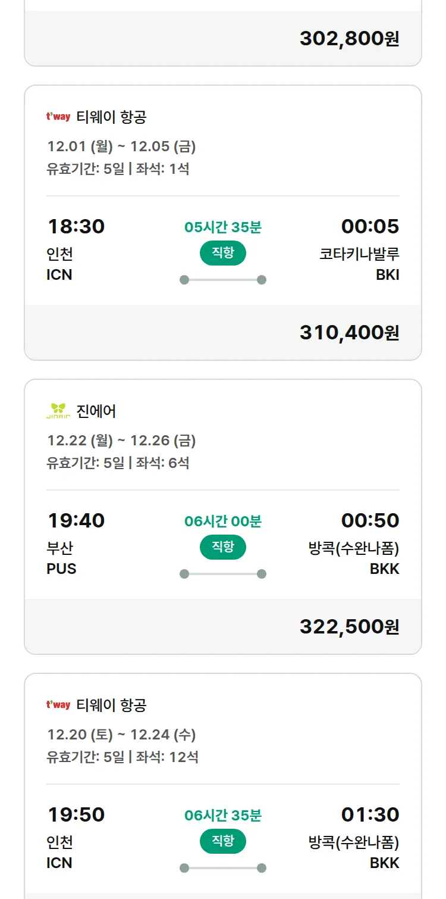The width and height of the screenshot is (446, 899).
Task: Click the 12.01 (월) ~ 12.05 (금) date range
Action: coord(121,146)
